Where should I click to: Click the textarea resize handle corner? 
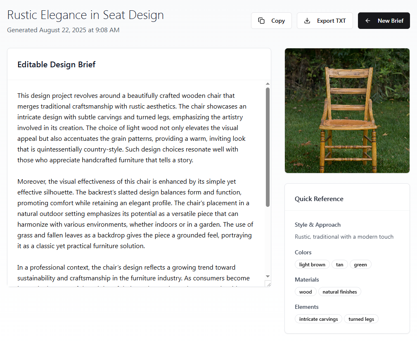pyautogui.click(x=268, y=284)
